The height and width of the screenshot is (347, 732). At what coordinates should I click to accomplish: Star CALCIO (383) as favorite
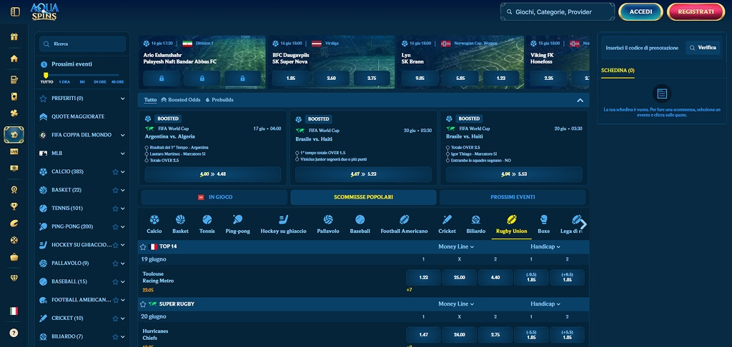115,171
